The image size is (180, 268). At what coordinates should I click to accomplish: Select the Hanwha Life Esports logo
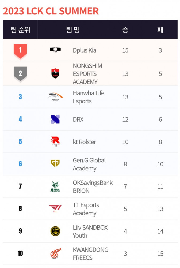[55, 97]
